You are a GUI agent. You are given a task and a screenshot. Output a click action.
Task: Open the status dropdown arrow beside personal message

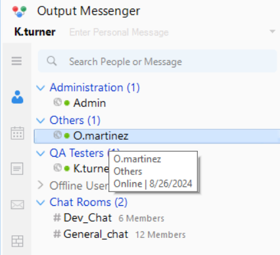(x=272, y=31)
